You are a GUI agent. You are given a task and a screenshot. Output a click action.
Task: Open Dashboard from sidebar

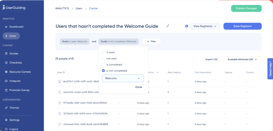pos(16,27)
